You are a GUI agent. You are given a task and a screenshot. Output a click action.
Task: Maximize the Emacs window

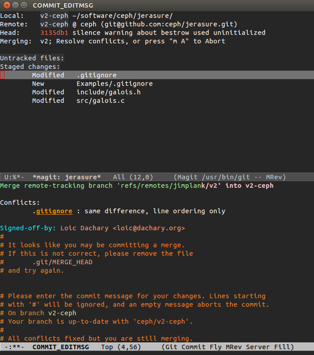[24, 5]
